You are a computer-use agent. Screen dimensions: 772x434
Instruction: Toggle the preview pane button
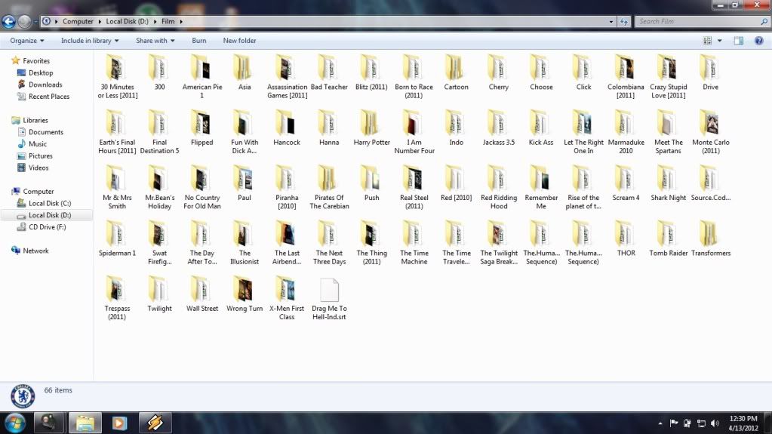coord(739,41)
